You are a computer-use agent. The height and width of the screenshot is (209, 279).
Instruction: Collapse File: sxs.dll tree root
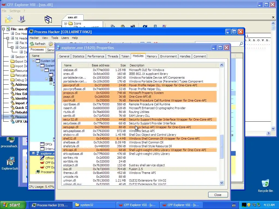pos(3,29)
